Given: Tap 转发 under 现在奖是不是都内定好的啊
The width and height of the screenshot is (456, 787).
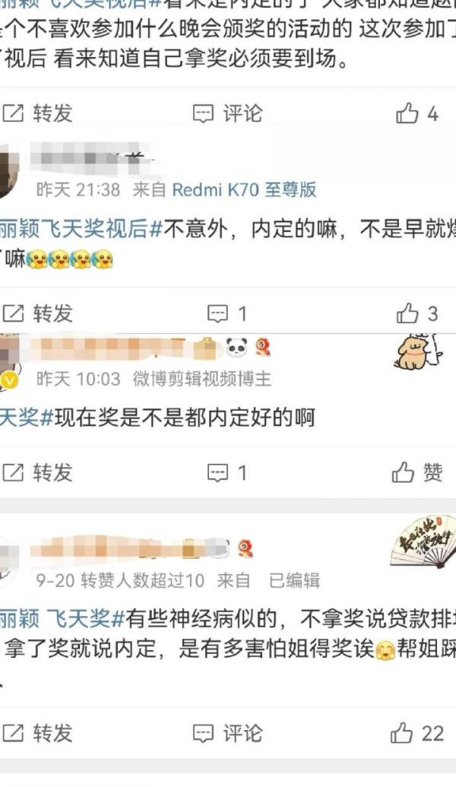Looking at the screenshot, I should [x=38, y=472].
